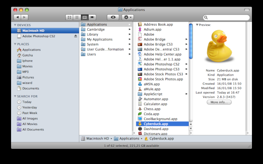Click Cyberduck.app in the path bar

[x=159, y=139]
